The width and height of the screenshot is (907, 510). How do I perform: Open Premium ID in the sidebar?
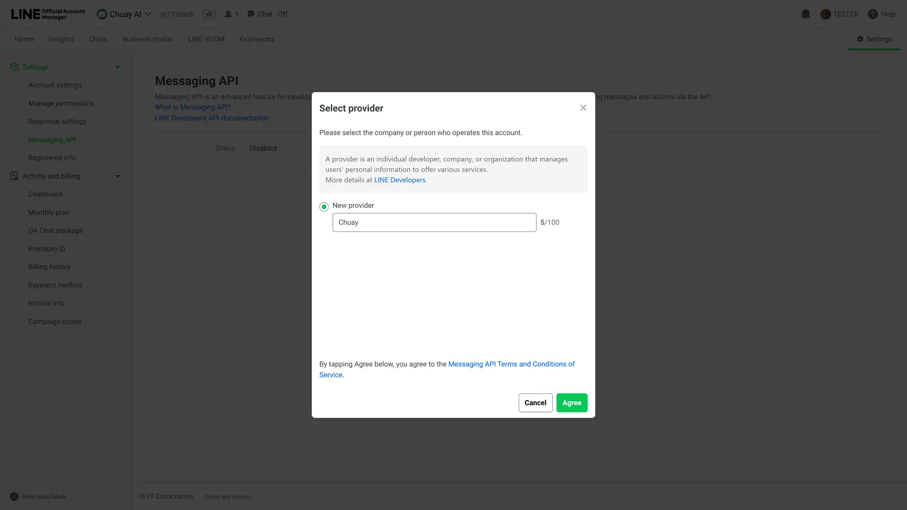(46, 249)
